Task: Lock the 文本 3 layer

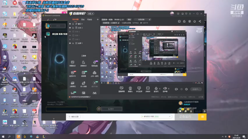Action: tap(73, 28)
